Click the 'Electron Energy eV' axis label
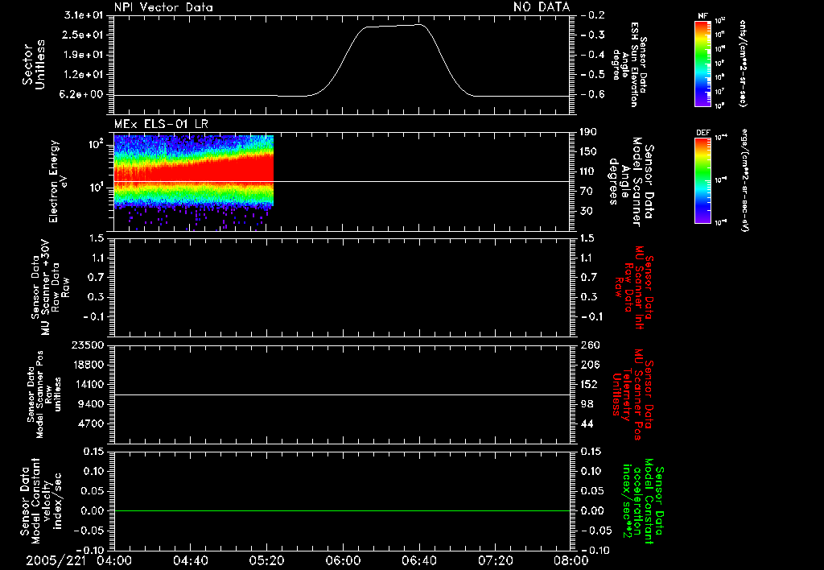The image size is (824, 570). (59, 181)
